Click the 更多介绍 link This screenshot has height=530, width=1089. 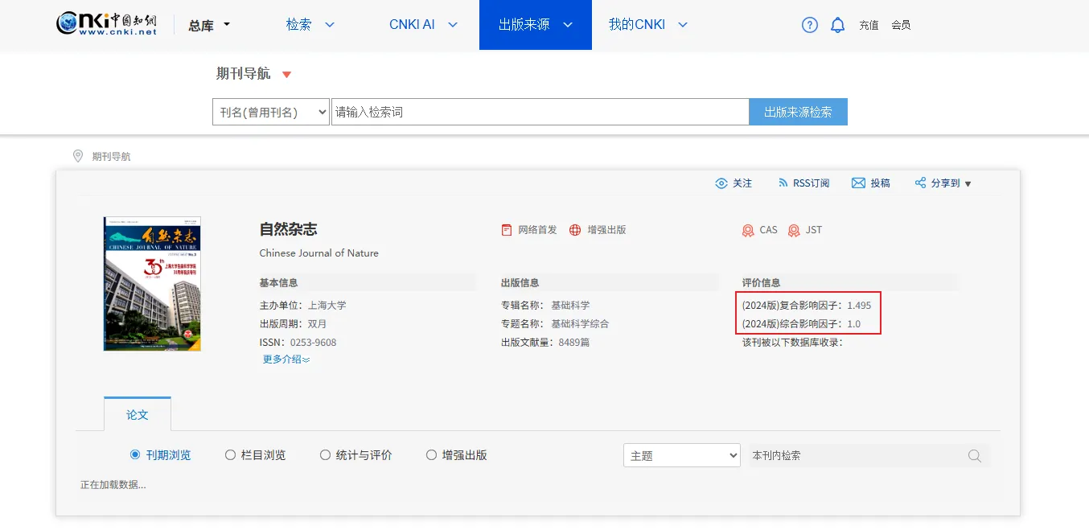coord(286,359)
